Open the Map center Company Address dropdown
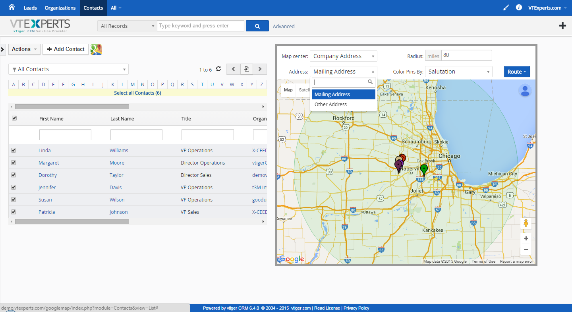The width and height of the screenshot is (572, 312). pos(344,56)
